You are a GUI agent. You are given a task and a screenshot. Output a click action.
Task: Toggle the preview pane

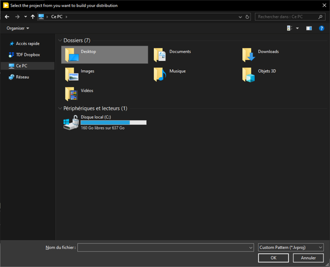309,28
